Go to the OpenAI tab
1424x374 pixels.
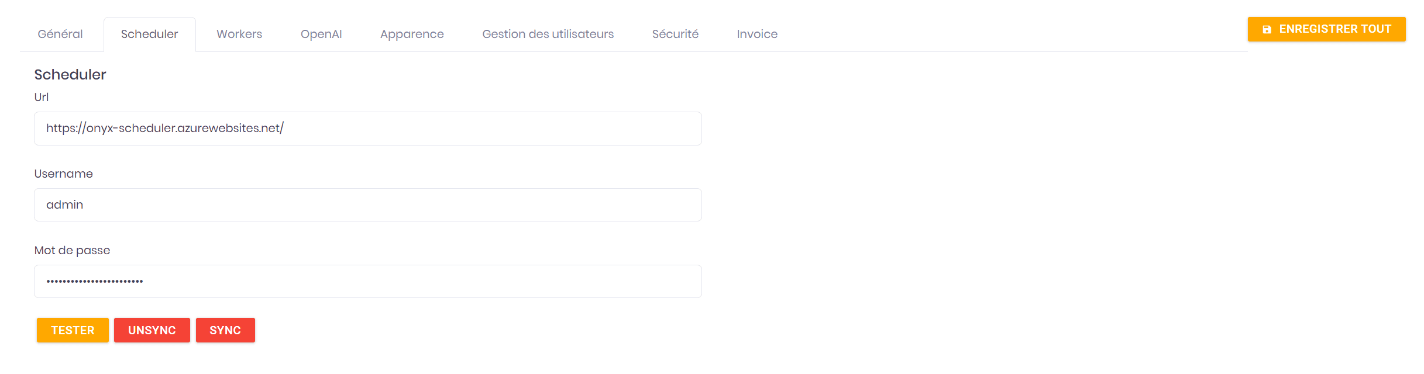click(x=321, y=34)
